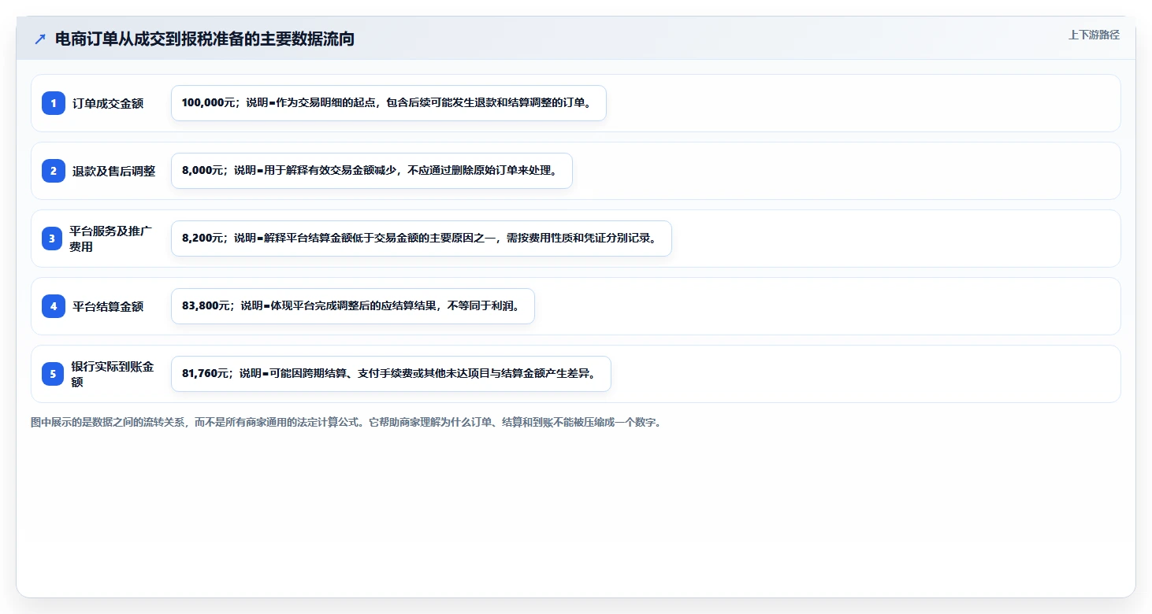Click the 上下游路径 label
This screenshot has height=614, width=1152.
point(1094,35)
